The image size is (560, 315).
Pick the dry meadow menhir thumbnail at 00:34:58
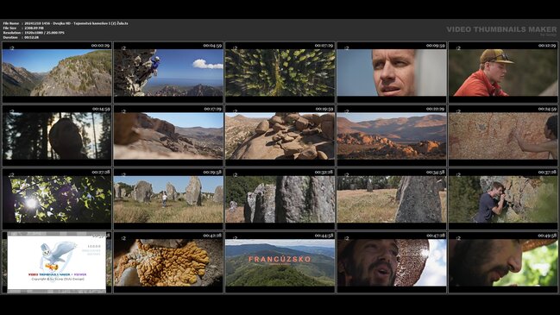392,199
